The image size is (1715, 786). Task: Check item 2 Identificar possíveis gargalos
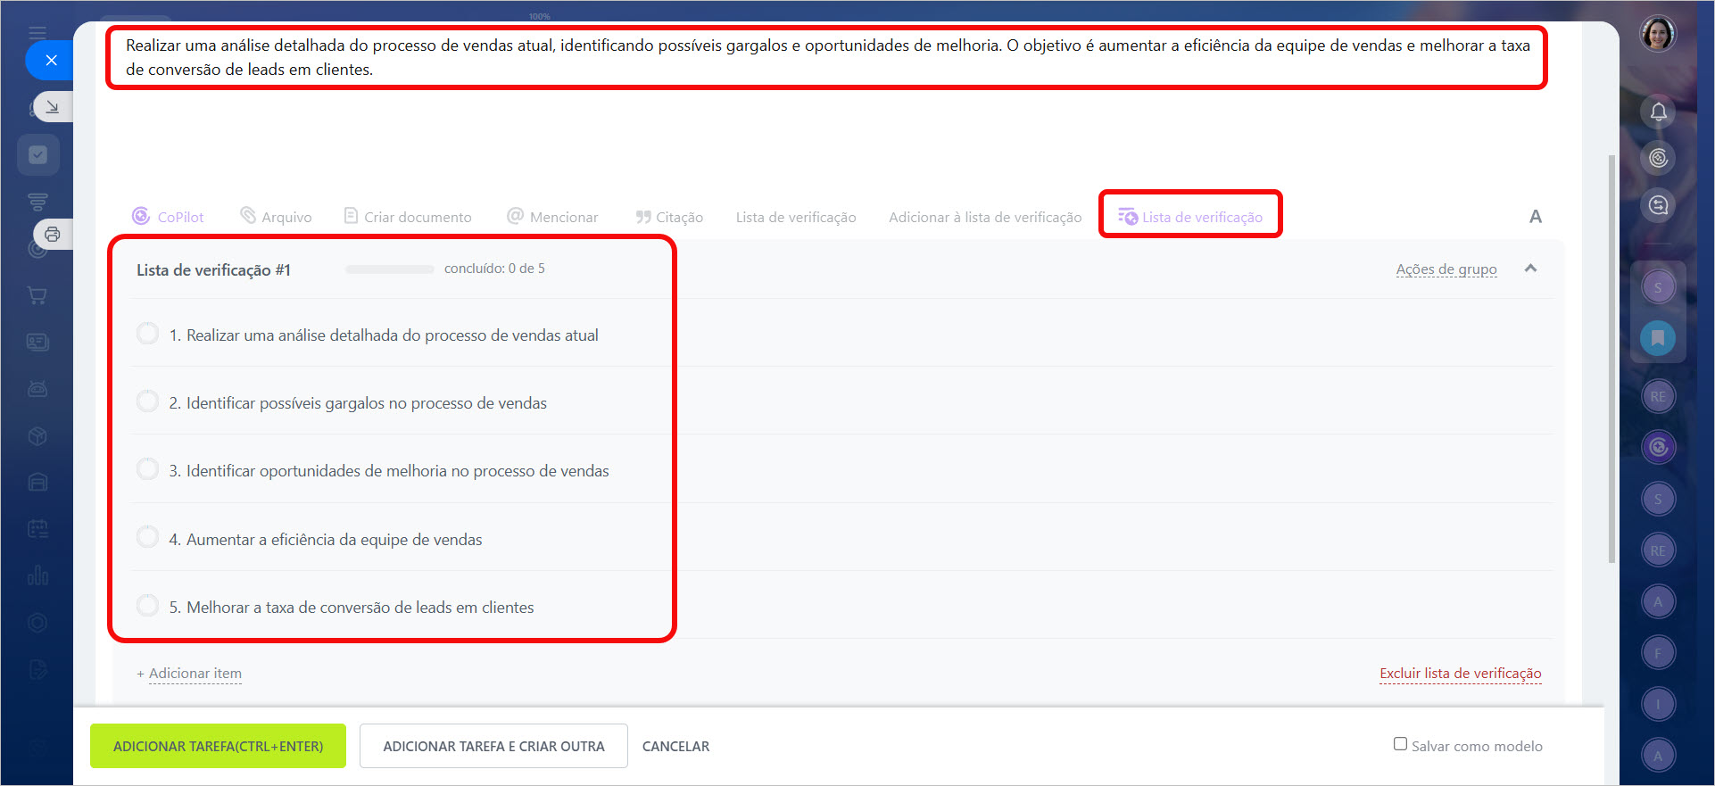(x=147, y=401)
